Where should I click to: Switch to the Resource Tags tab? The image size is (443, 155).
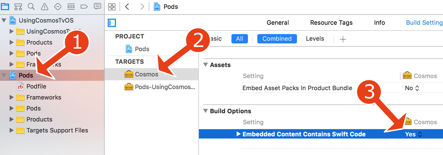(x=331, y=23)
